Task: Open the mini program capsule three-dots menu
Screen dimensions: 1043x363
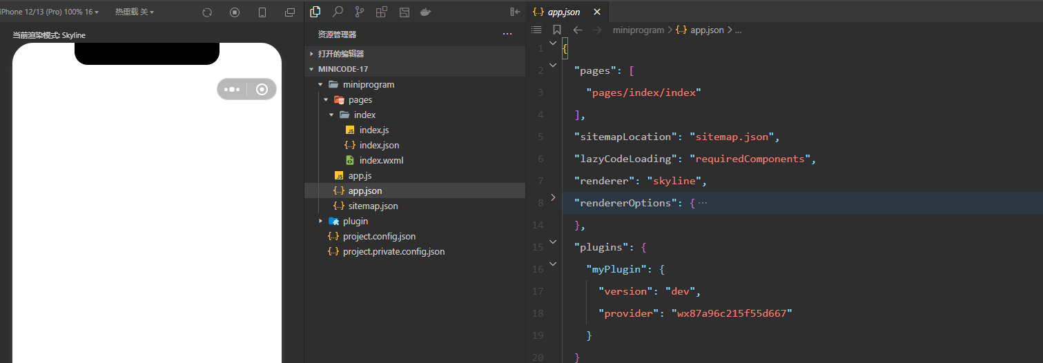Action: [x=232, y=89]
